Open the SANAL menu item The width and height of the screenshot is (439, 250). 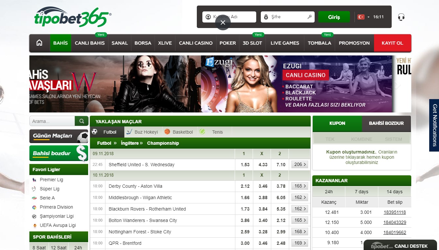click(119, 43)
